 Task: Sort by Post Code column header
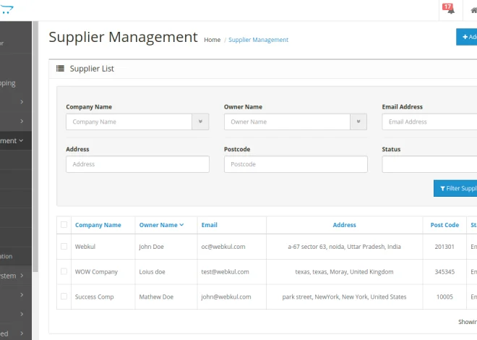tap(444, 225)
